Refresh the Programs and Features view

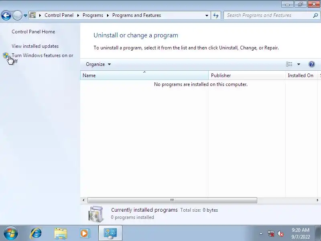(x=216, y=16)
